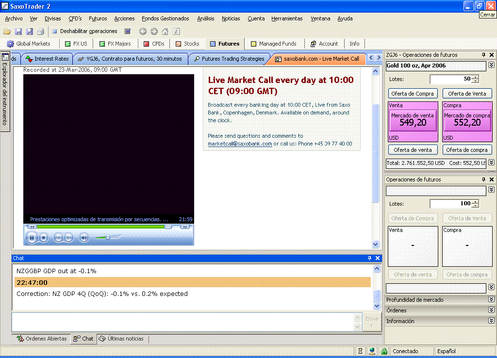
Task: Click the home icon in toolbar
Action: 165,31
